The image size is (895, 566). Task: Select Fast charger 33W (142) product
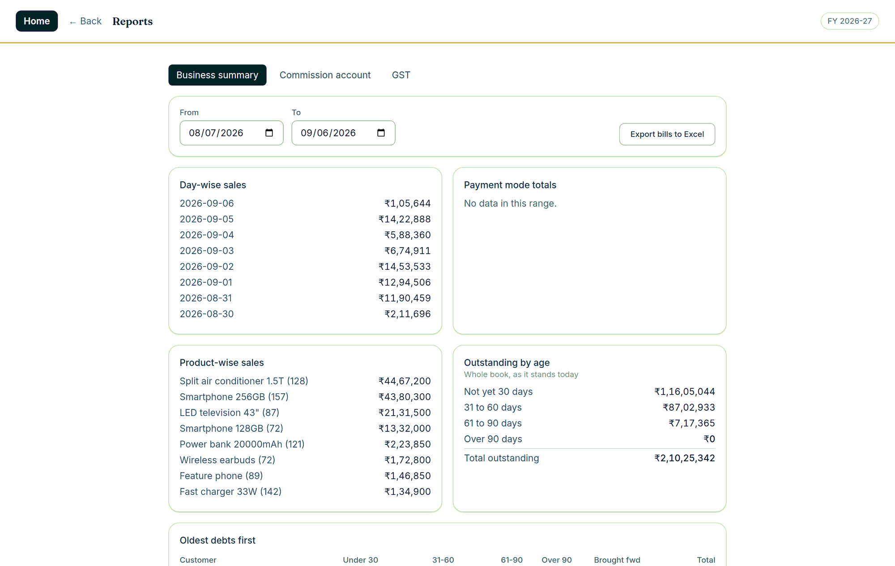pyautogui.click(x=230, y=492)
